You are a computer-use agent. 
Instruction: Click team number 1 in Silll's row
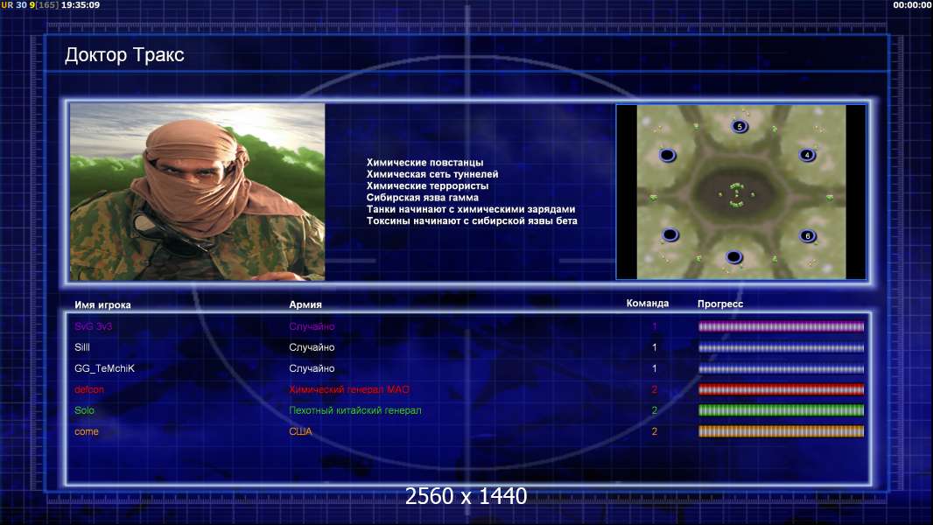(654, 347)
